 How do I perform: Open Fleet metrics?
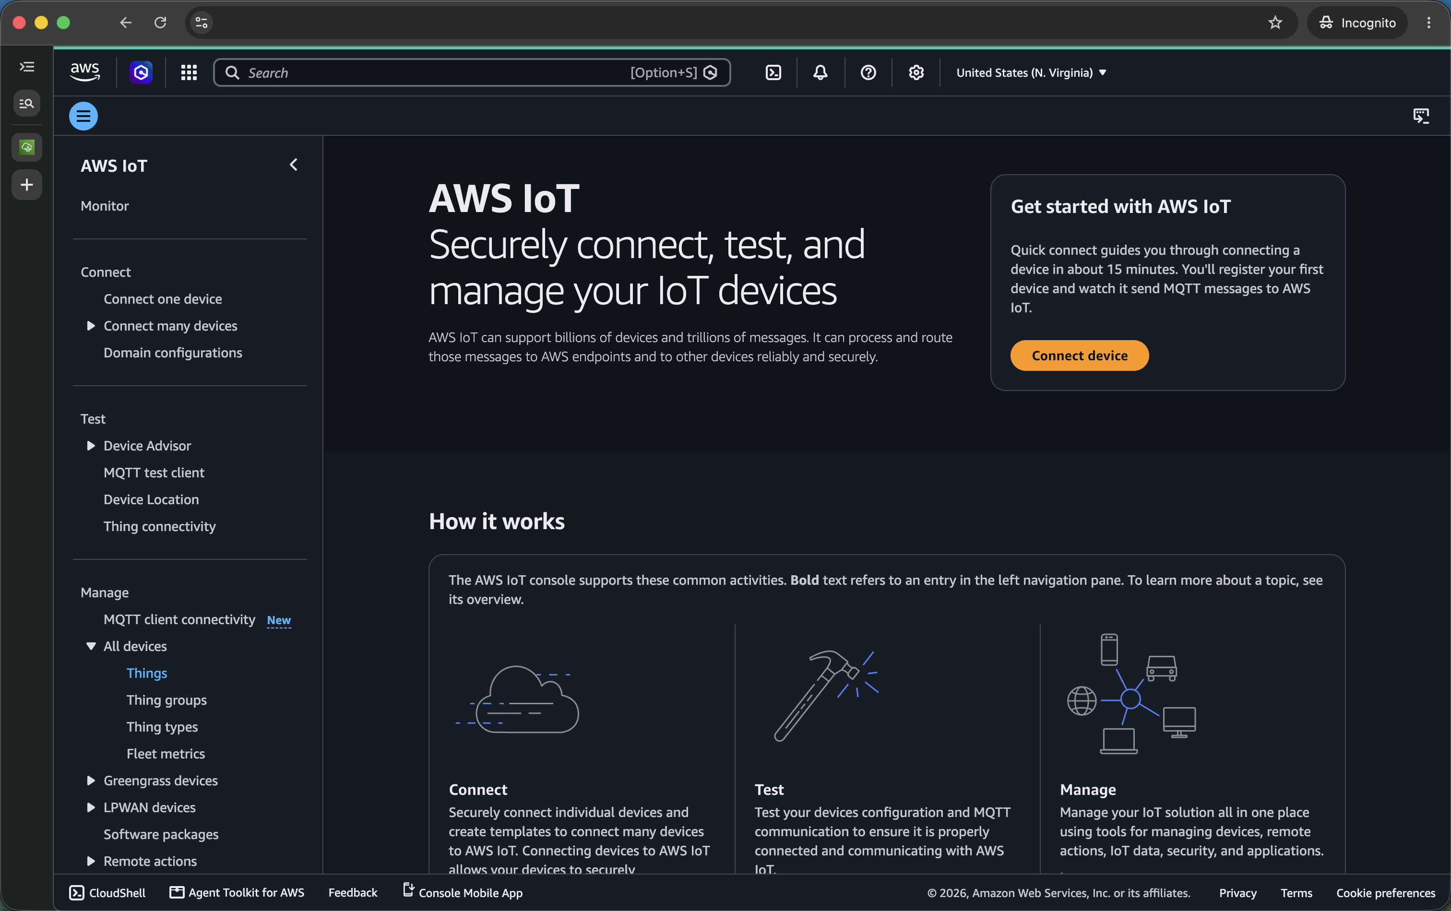(166, 754)
